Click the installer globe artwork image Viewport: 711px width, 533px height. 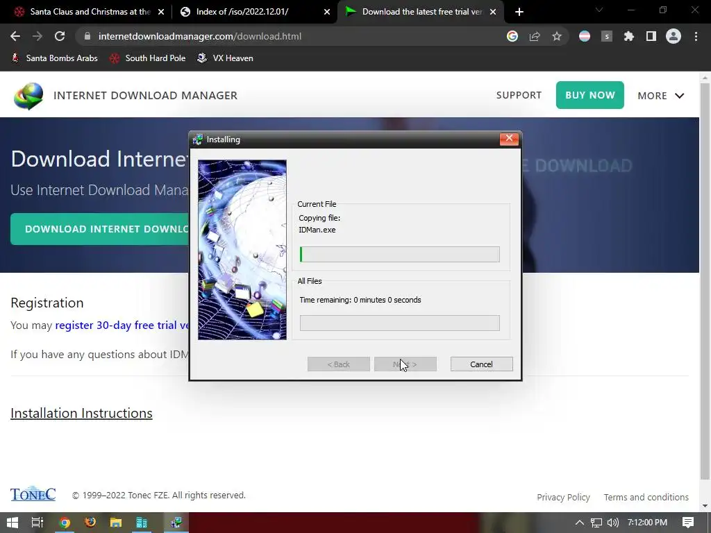pyautogui.click(x=242, y=249)
